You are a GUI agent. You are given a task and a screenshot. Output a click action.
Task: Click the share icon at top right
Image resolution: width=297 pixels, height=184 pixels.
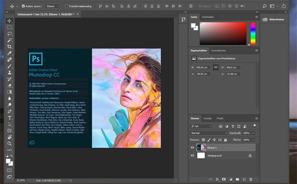pos(283,6)
